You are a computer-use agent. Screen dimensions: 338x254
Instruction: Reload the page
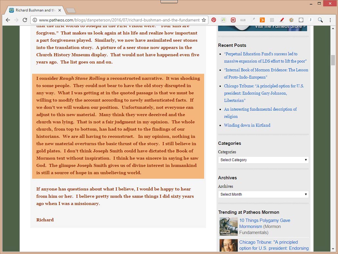click(25, 20)
